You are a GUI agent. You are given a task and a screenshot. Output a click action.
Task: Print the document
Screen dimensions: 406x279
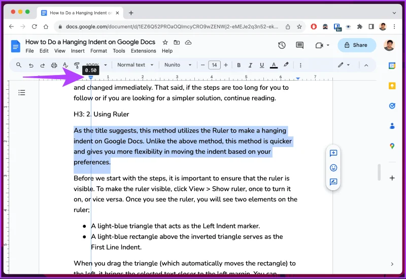point(54,65)
